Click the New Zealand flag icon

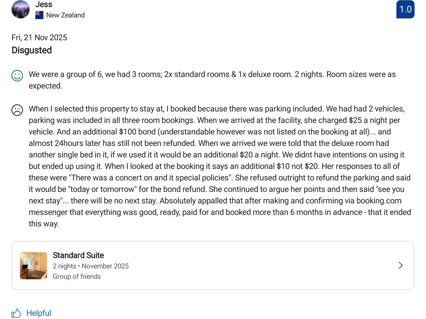coord(39,15)
